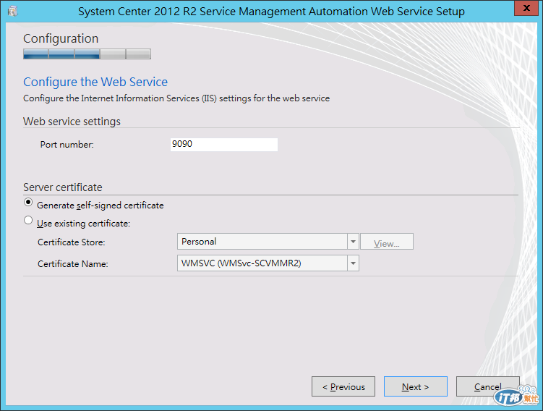Proceed with the Next button

coord(416,386)
